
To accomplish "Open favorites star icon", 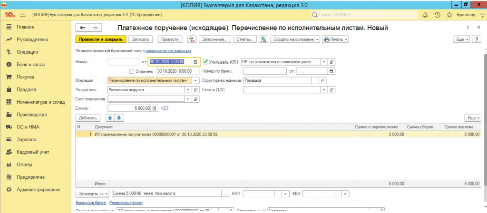I will pyautogui.click(x=449, y=15).
